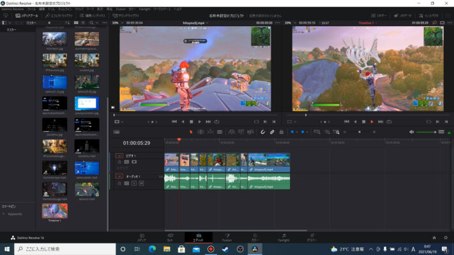Open the サウンドライブラリ panel
This screenshot has width=454, height=255.
tap(126, 15)
